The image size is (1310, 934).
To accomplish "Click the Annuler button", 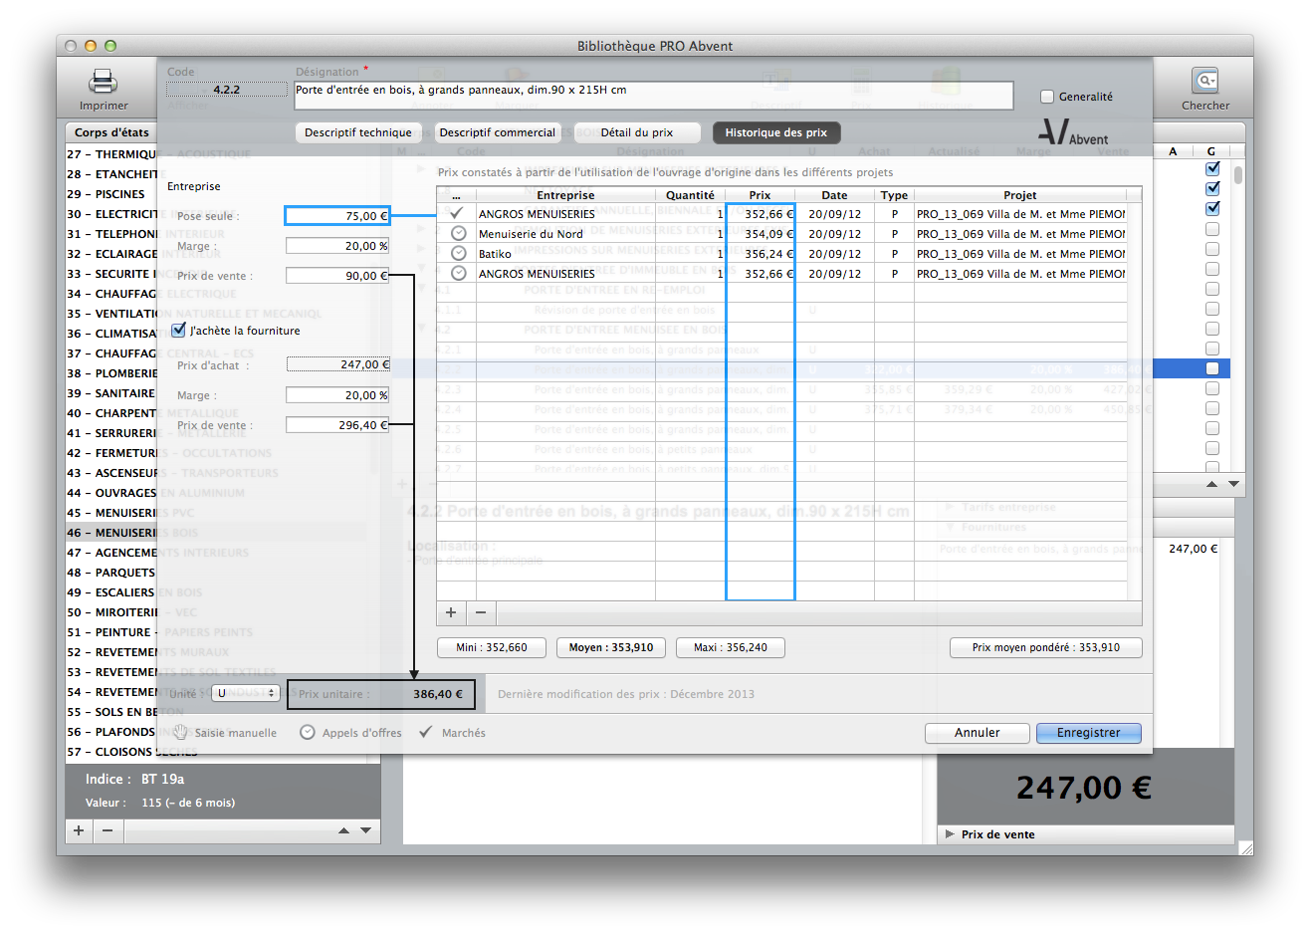I will tap(978, 733).
